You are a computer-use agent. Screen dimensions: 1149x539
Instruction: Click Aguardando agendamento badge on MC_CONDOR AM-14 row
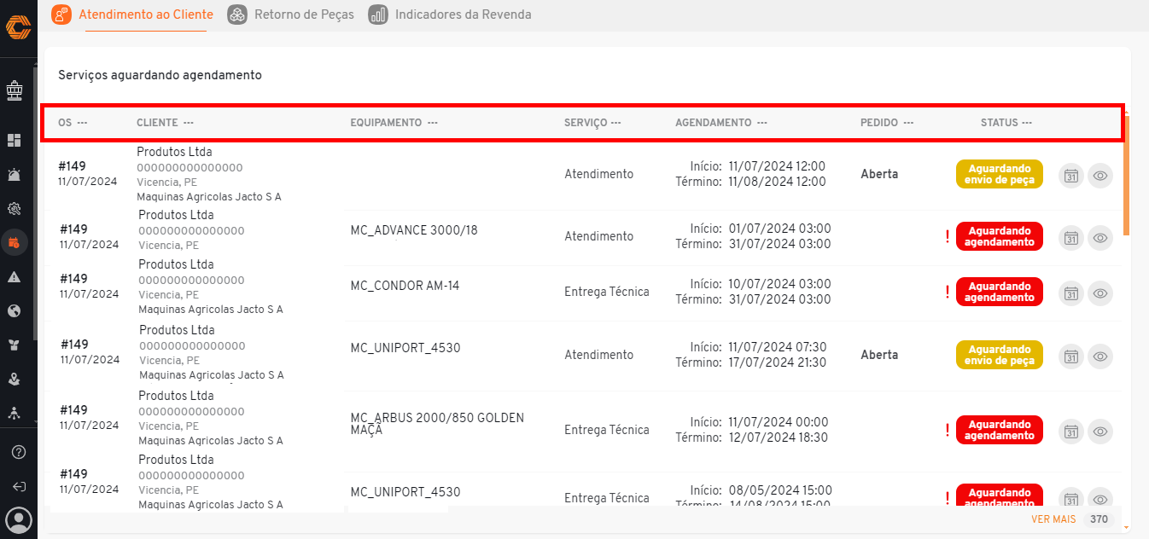(999, 292)
